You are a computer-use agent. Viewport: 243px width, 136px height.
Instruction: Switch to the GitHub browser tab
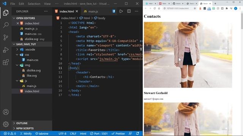(178, 3)
